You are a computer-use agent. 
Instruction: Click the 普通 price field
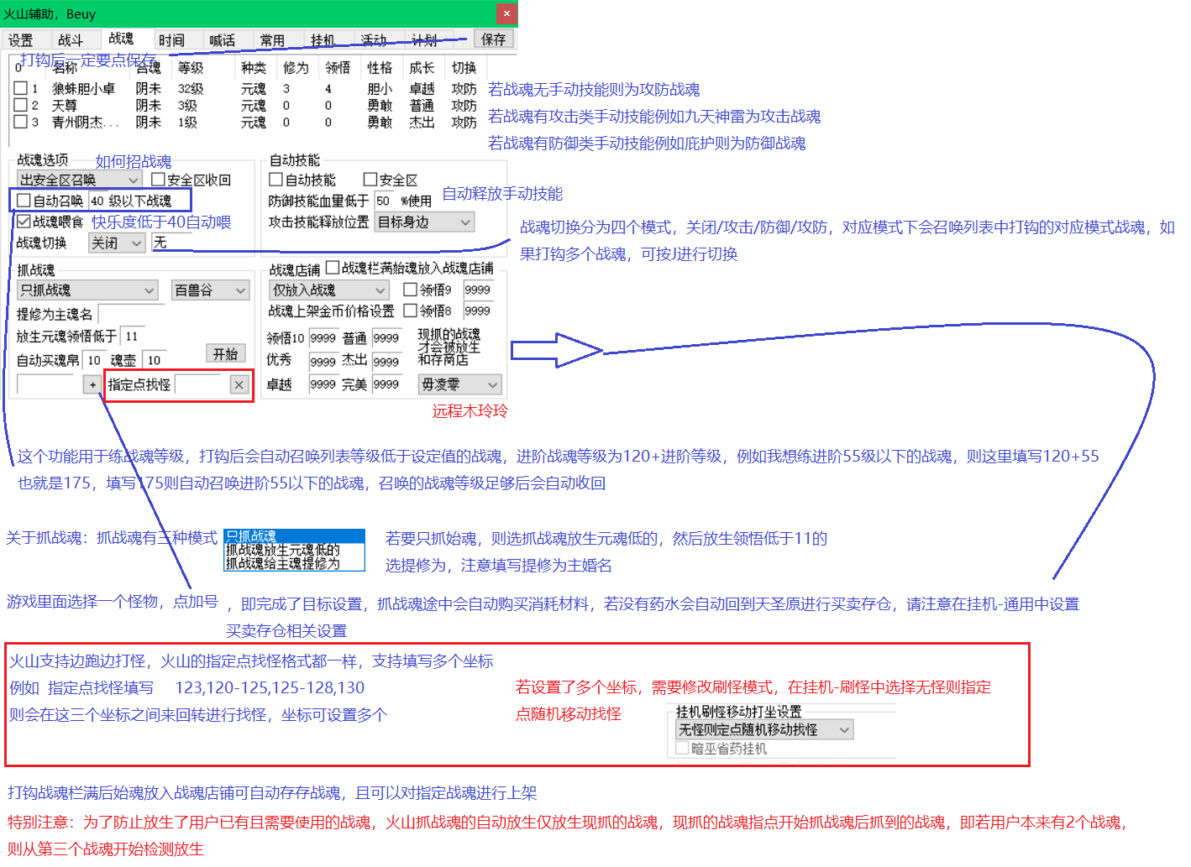[x=386, y=337]
